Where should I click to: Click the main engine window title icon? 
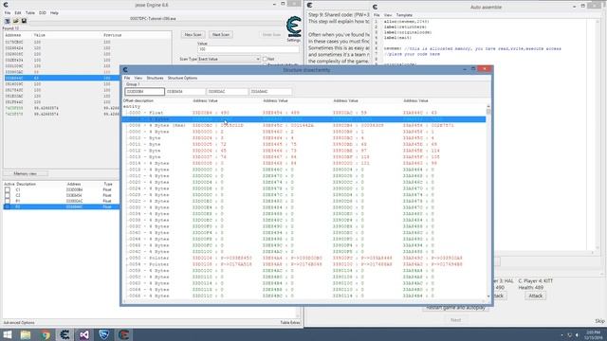(x=6, y=5)
